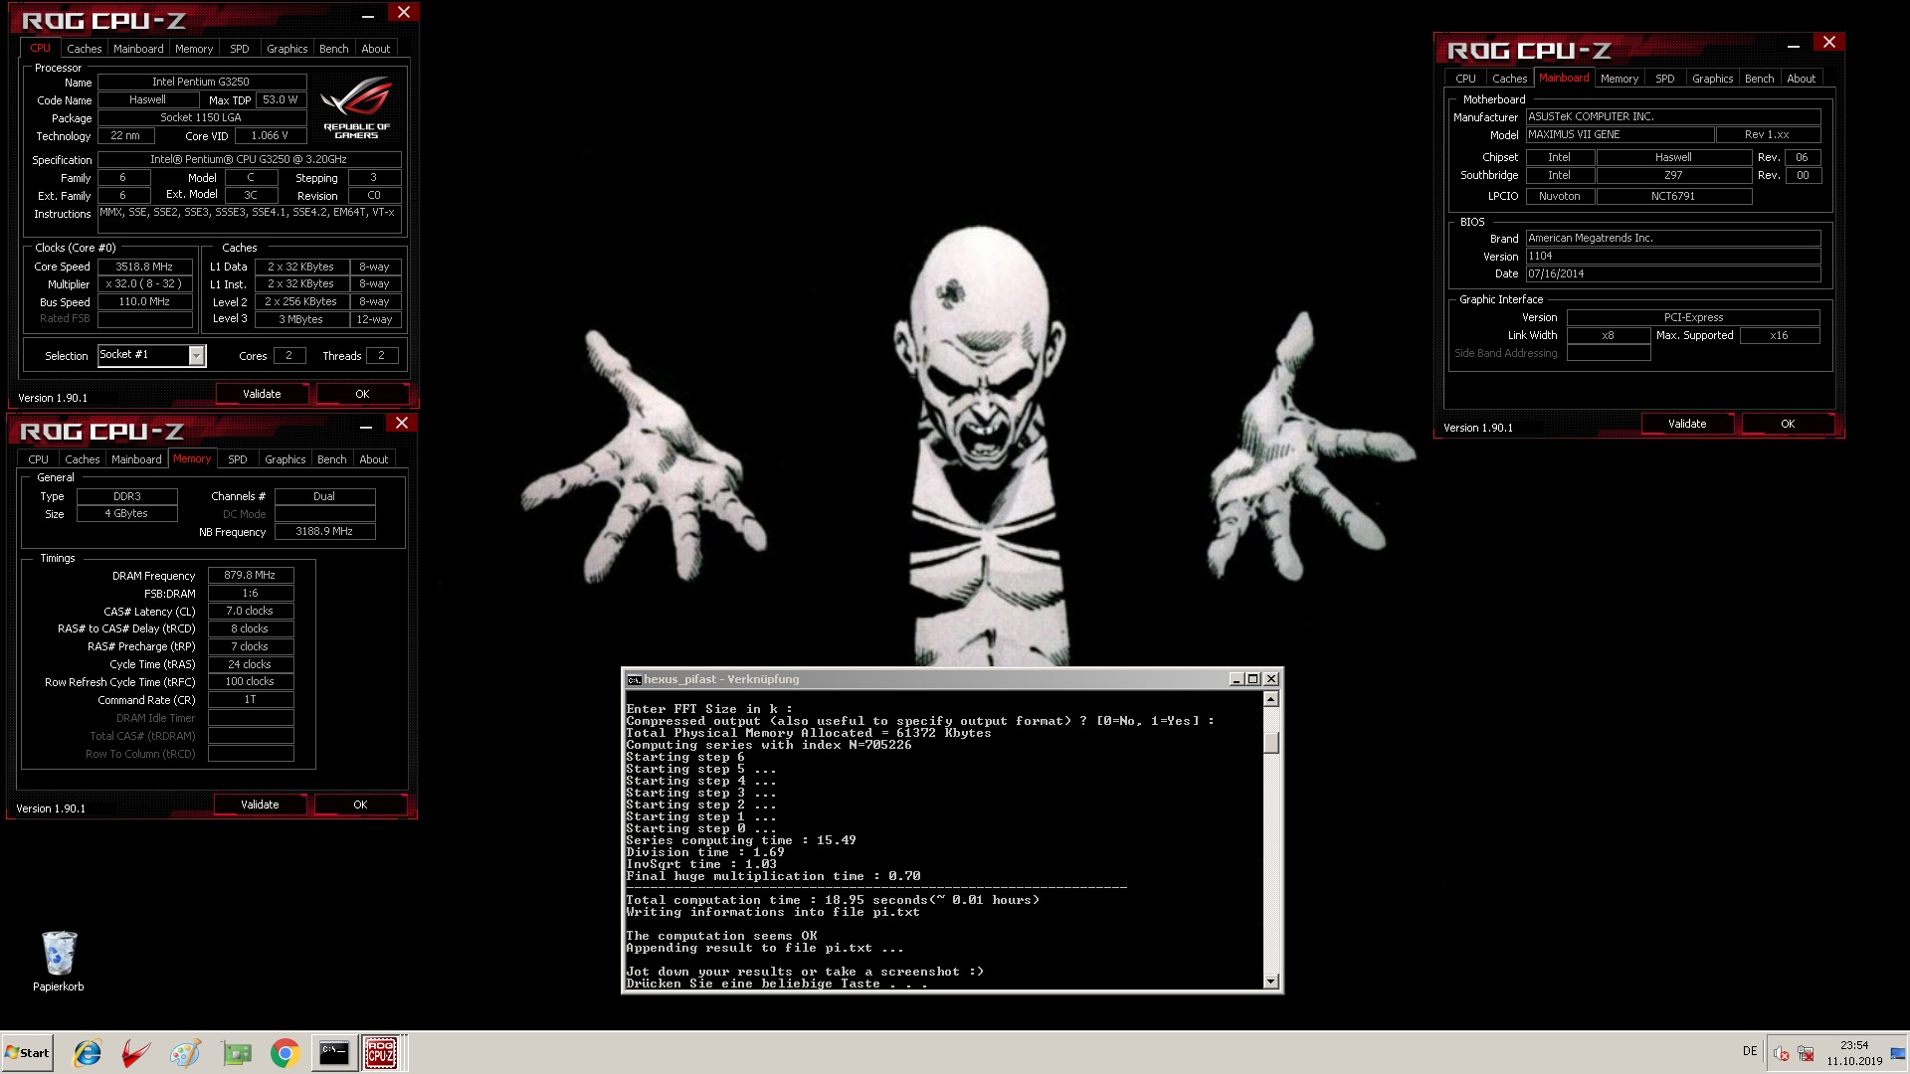Open the command prompt taskbar icon

[333, 1053]
